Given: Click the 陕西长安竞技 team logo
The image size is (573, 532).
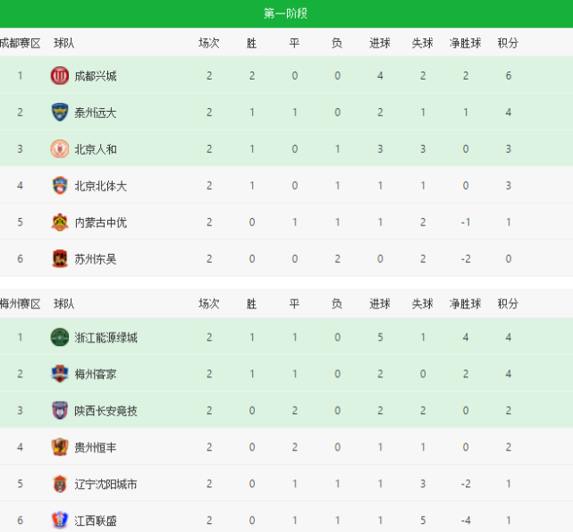Looking at the screenshot, I should (x=60, y=411).
